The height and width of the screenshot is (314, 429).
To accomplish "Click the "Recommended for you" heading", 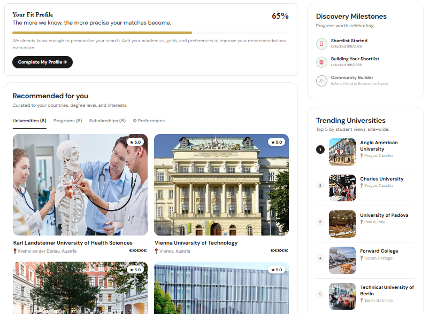I will pyautogui.click(x=50, y=96).
